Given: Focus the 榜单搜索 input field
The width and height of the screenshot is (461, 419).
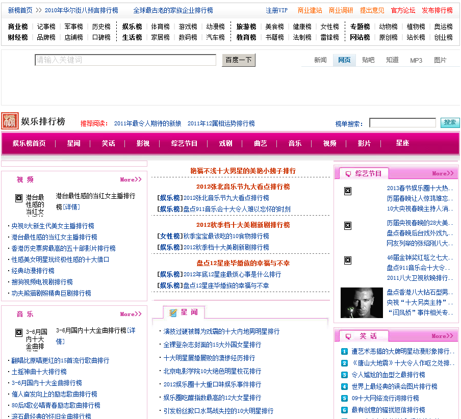Looking at the screenshot, I should click(x=402, y=122).
